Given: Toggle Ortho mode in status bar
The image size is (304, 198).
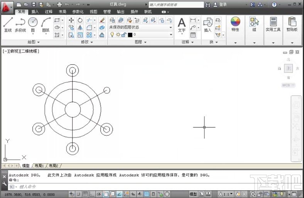Looking at the screenshot, I should pyautogui.click(x=92, y=194).
